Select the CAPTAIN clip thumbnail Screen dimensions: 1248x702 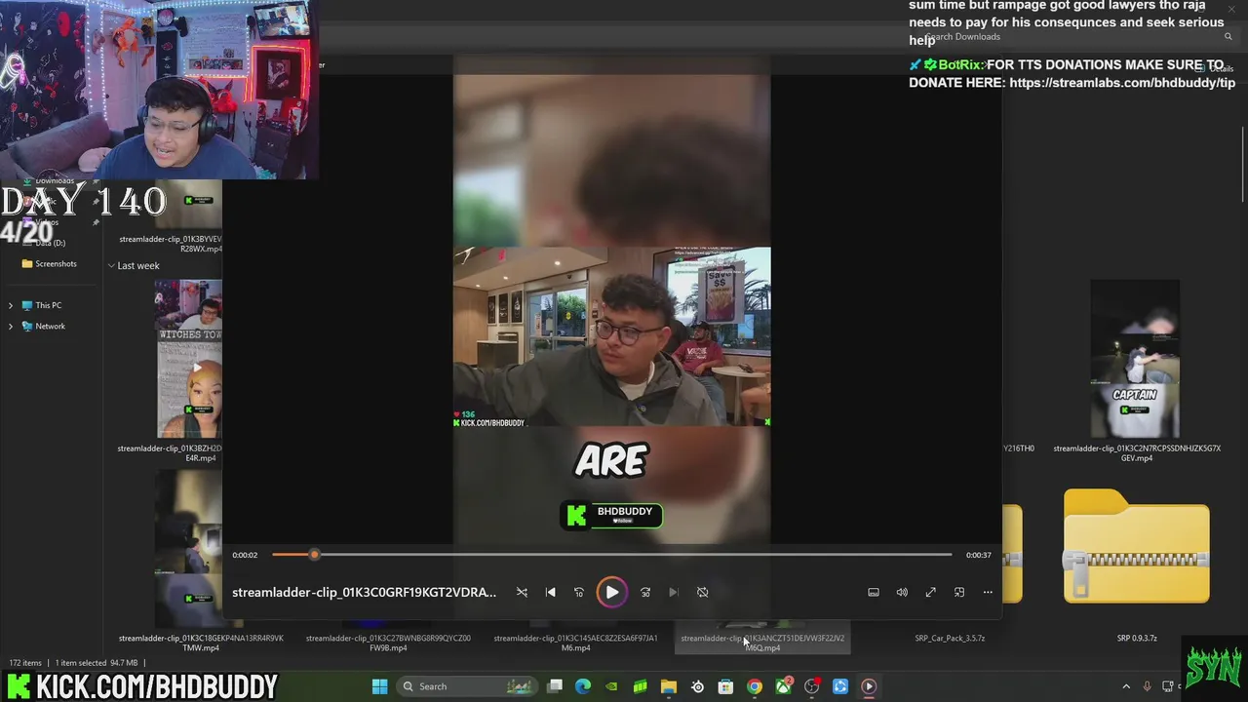(1135, 359)
